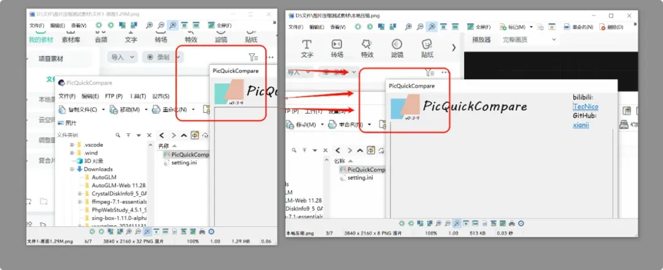Image resolution: width=663 pixels, height=270 pixels.
Task: Click printer icon in 本地压缩.png bottom toolbar
Action: pos(511,223)
